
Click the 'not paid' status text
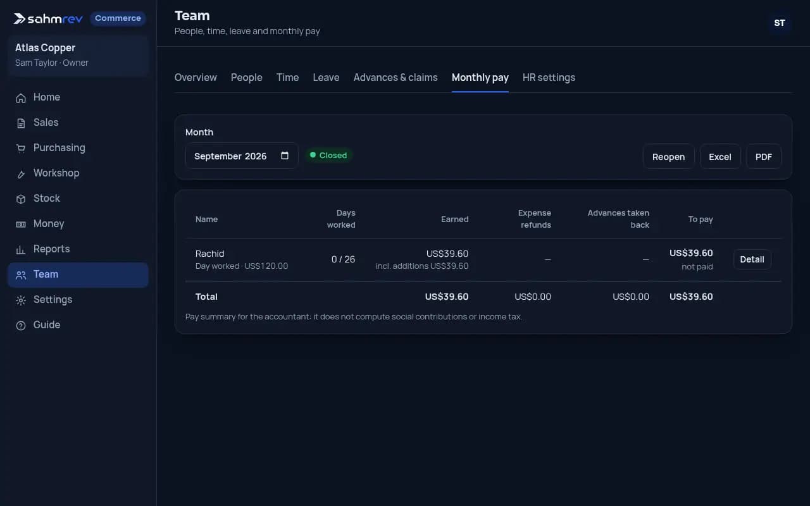coord(697,267)
